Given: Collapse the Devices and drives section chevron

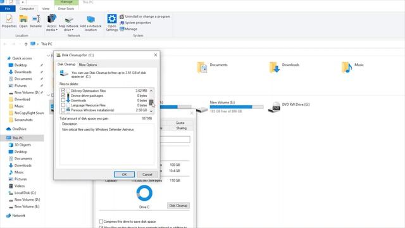Looking at the screenshot, I should 48,96.
